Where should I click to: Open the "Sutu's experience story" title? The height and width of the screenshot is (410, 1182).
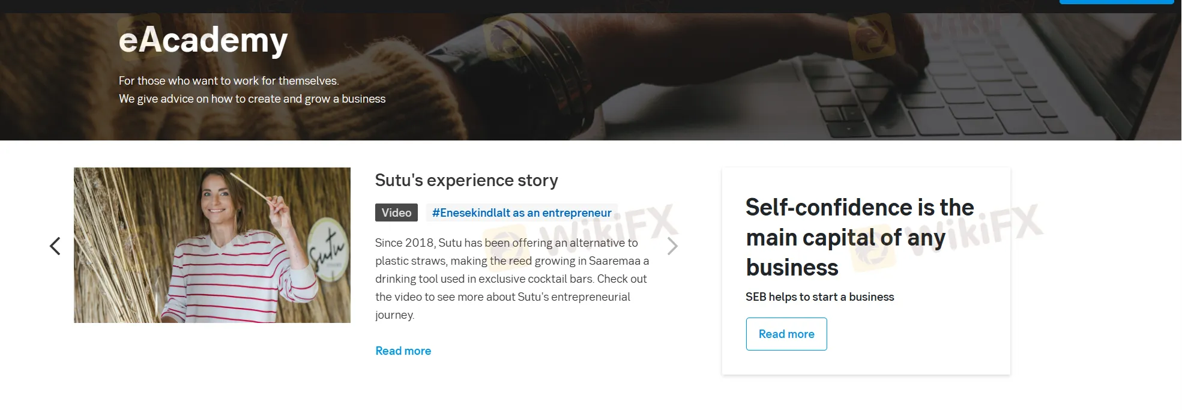point(466,180)
